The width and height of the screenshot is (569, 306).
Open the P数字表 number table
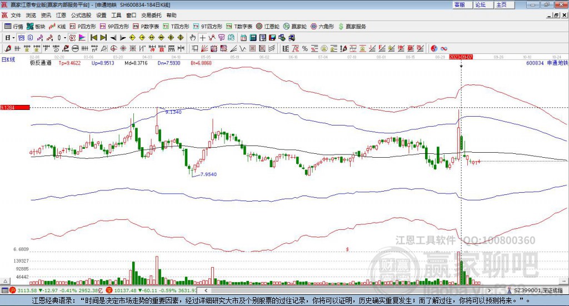(x=146, y=27)
